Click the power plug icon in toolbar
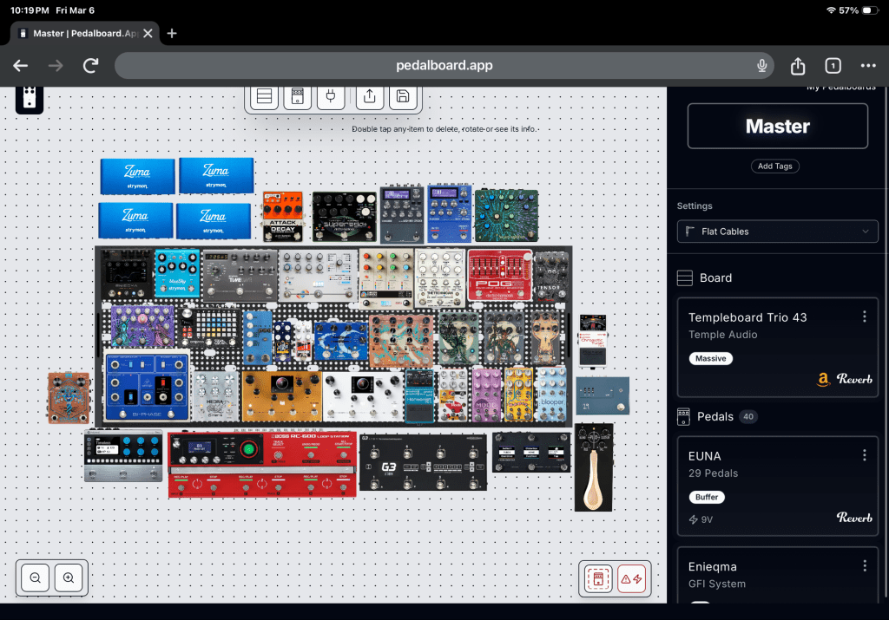 (330, 96)
